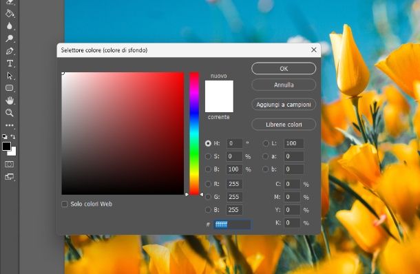The height and width of the screenshot is (274, 420).
Task: Select the Type tool
Action: [10, 63]
